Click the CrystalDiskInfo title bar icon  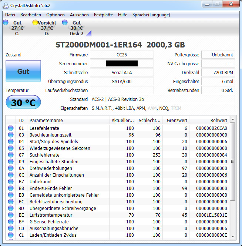point(6,6)
